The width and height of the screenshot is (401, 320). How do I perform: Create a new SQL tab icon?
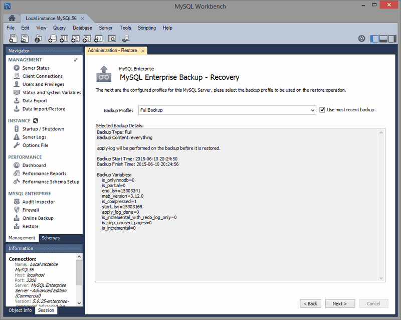point(13,39)
